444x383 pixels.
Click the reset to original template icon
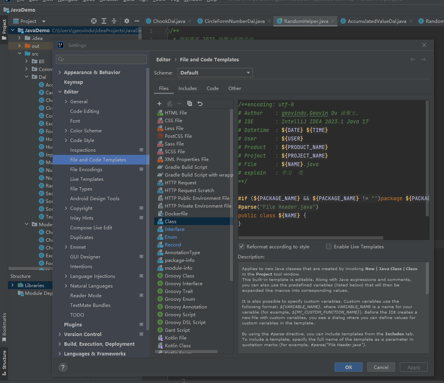point(200,104)
